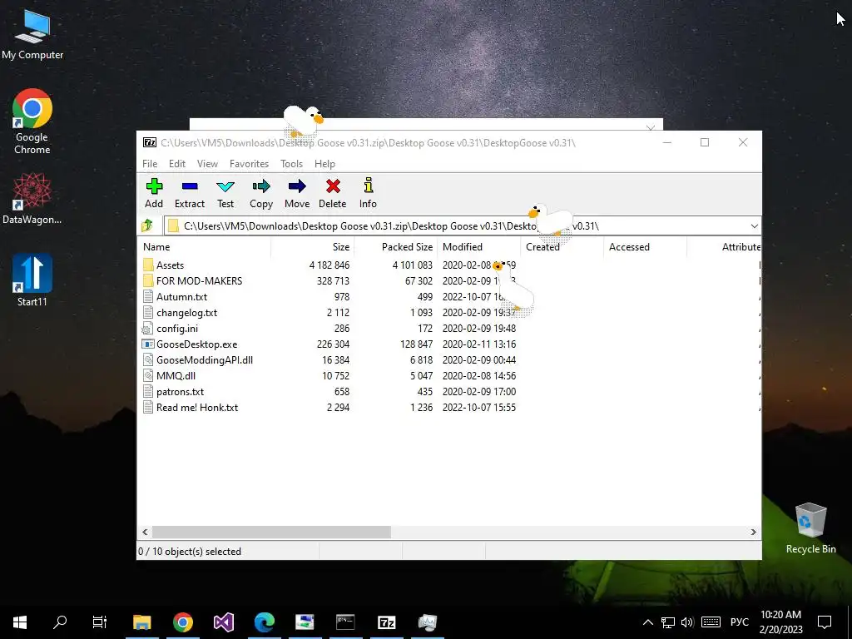Click the scroll right arrow
This screenshot has width=852, height=639.
(x=753, y=532)
